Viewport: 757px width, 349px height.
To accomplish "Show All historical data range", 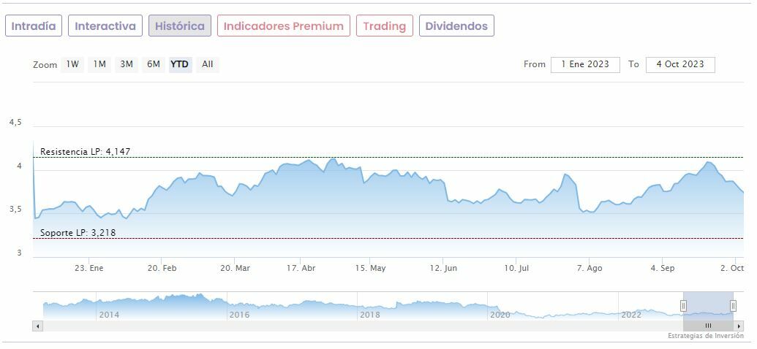I will [208, 64].
